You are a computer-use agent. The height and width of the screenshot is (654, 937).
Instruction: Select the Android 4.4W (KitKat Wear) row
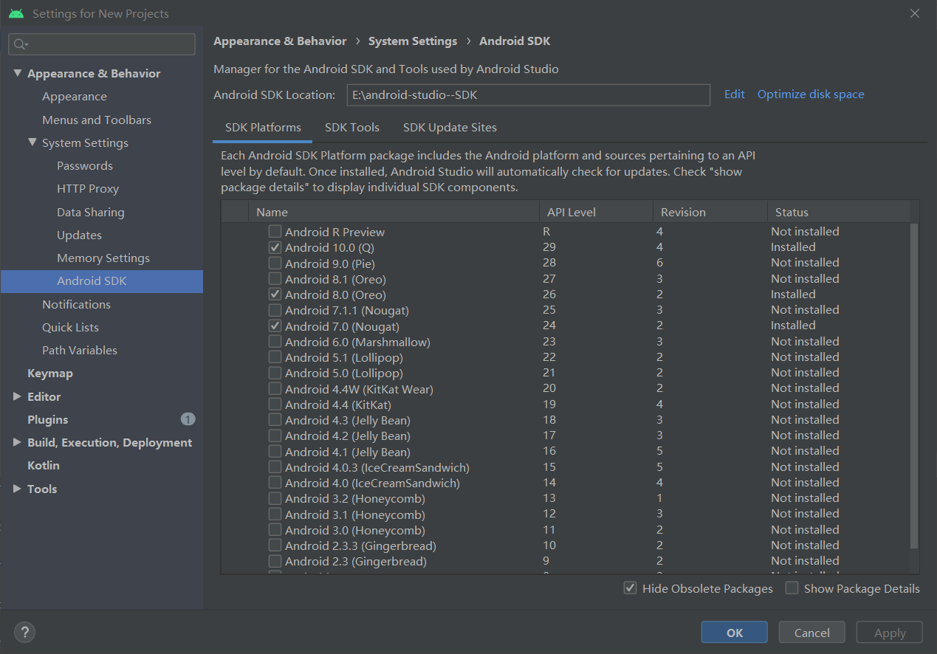[x=566, y=389]
